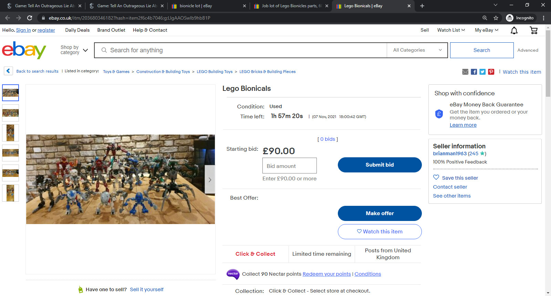The height and width of the screenshot is (296, 551).
Task: Click See other items link
Action: click(x=452, y=196)
